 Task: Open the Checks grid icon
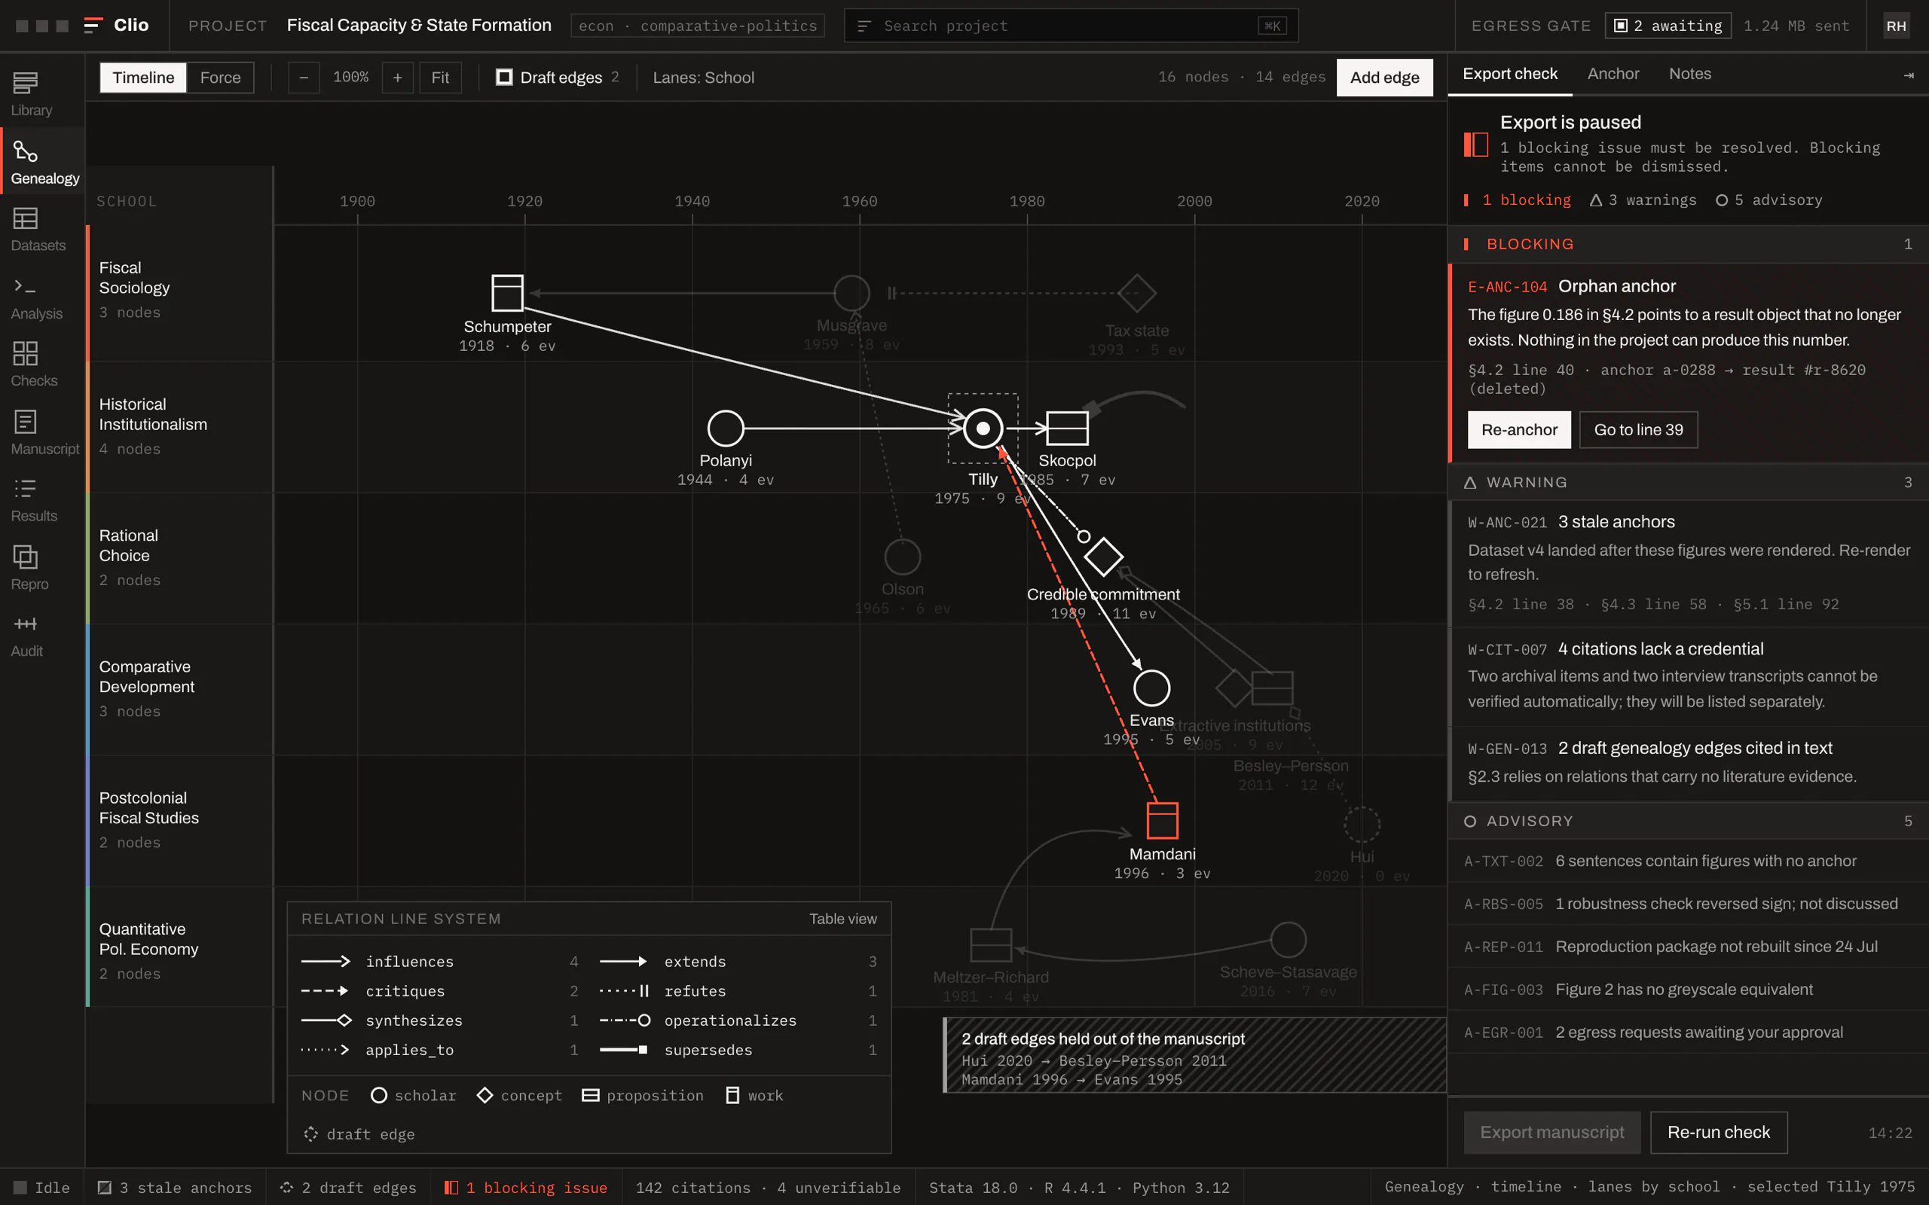pyautogui.click(x=26, y=353)
